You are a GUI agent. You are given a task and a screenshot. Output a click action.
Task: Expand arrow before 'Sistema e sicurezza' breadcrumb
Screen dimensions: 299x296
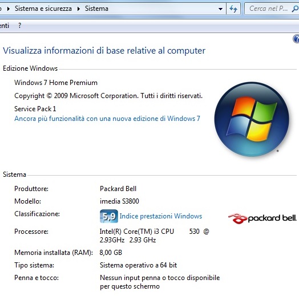[8, 9]
